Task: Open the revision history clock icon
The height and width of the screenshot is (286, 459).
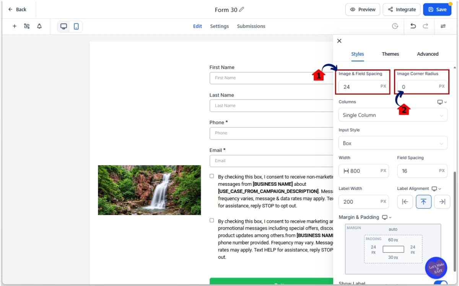Action: pos(395,26)
